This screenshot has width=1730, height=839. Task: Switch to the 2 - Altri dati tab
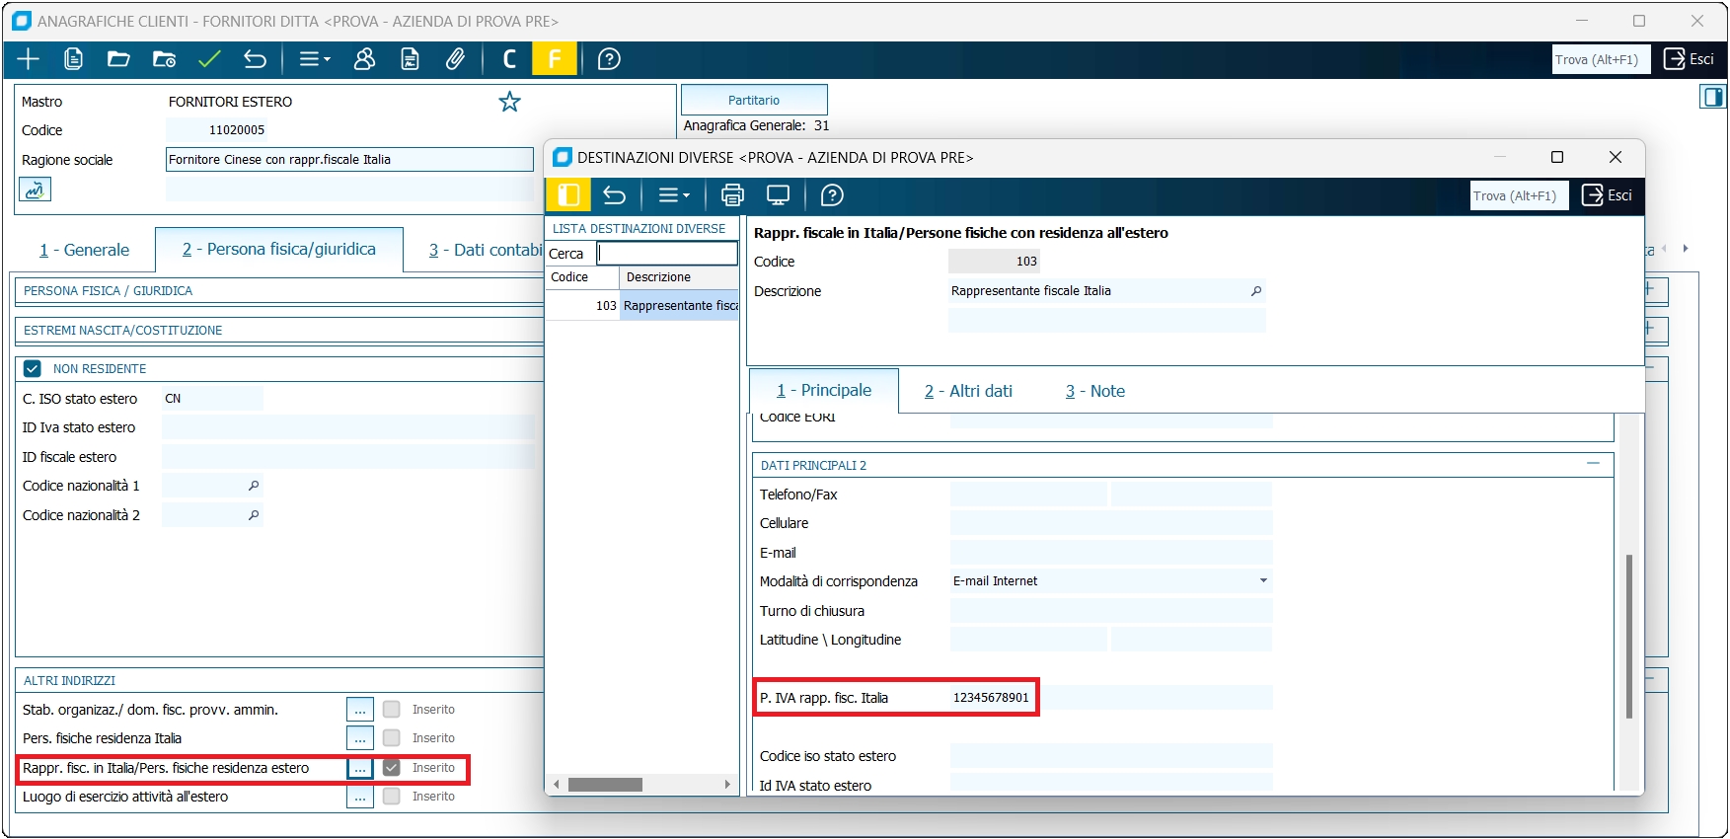tap(968, 391)
